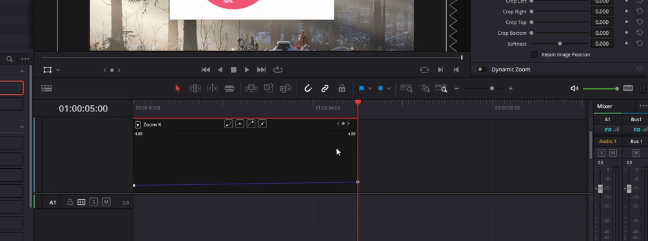Select the Selection Mode arrow tool
The image size is (648, 241).
click(178, 88)
